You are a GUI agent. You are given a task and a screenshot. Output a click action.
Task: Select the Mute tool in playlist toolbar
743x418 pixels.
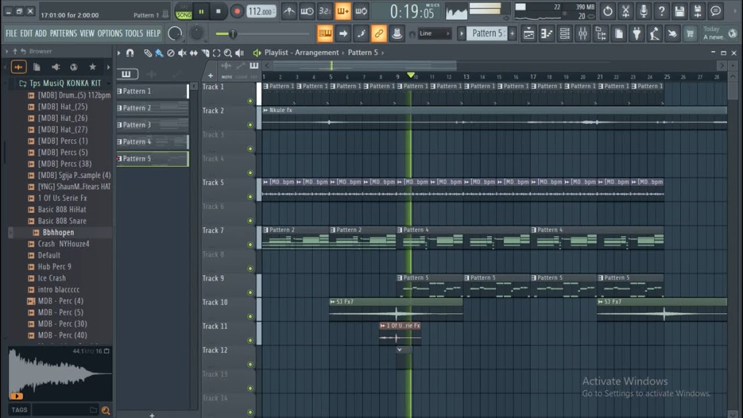point(182,53)
